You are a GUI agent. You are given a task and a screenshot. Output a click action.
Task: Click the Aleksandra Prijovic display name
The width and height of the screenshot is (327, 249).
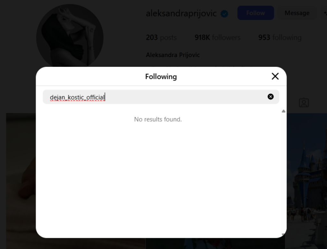point(173,55)
